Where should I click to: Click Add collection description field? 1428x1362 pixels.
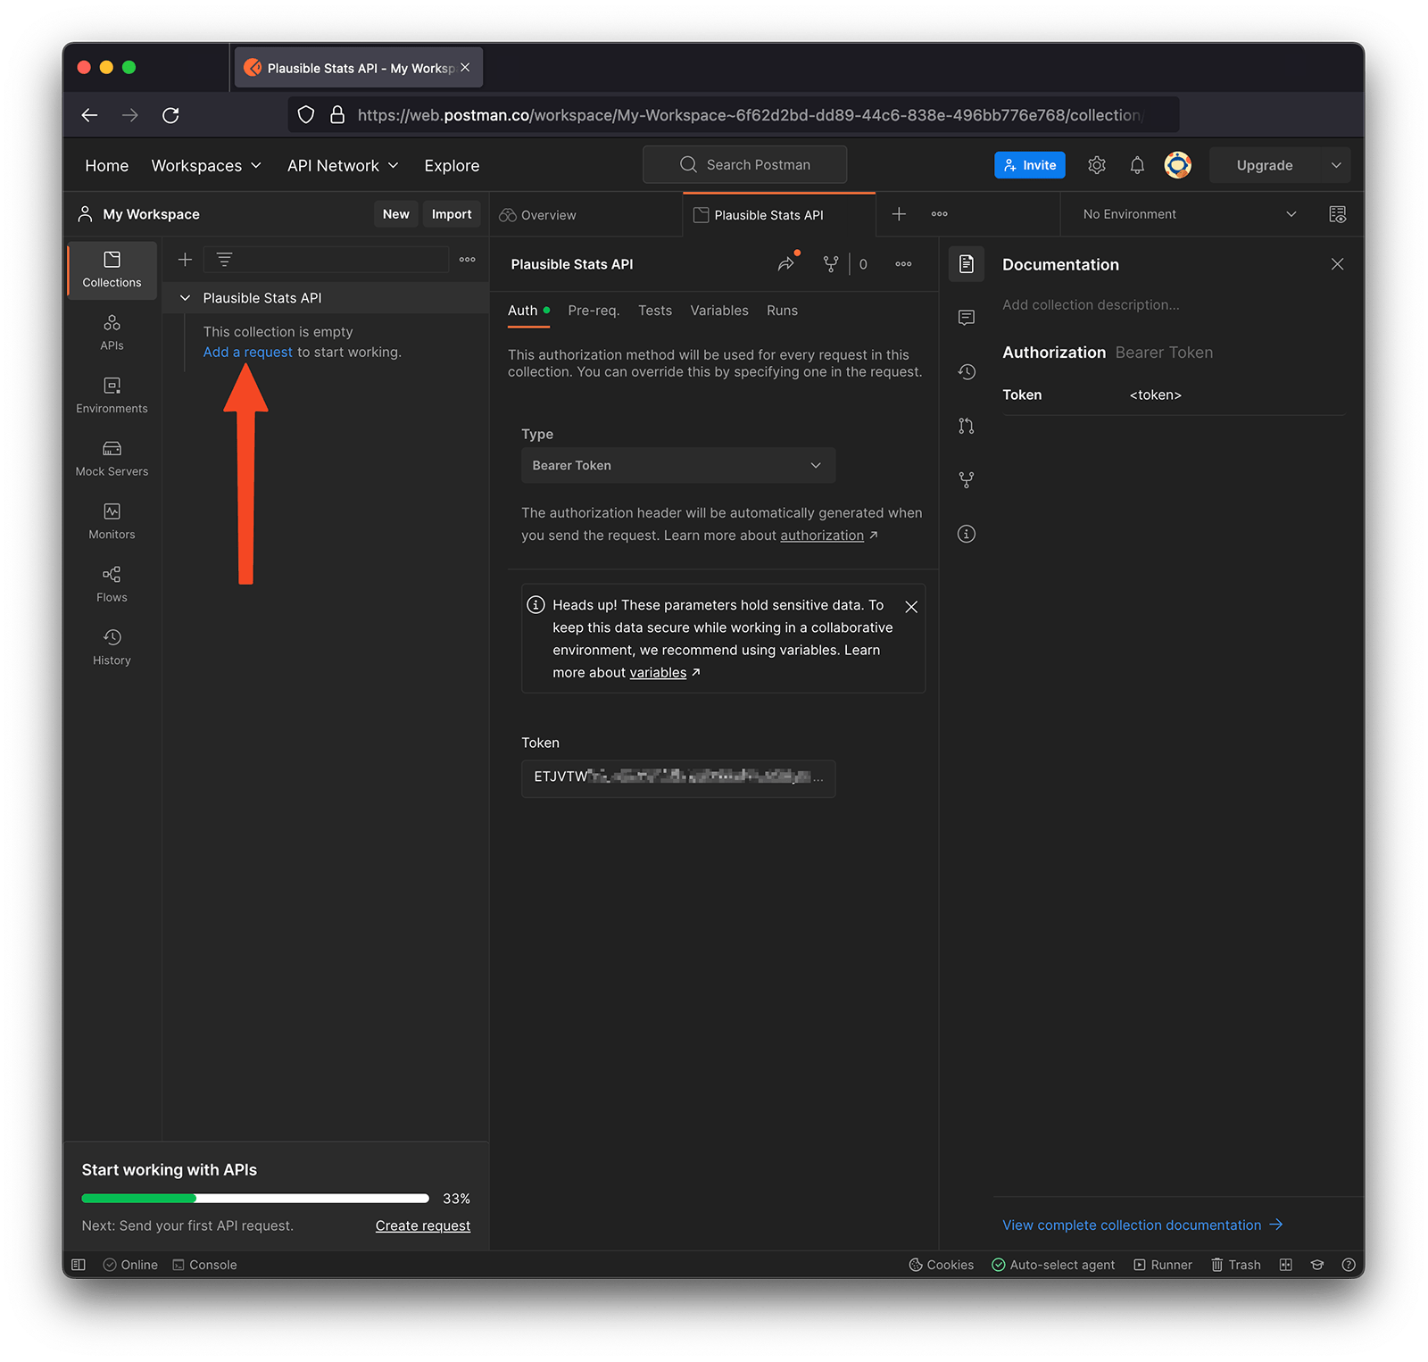[1090, 305]
